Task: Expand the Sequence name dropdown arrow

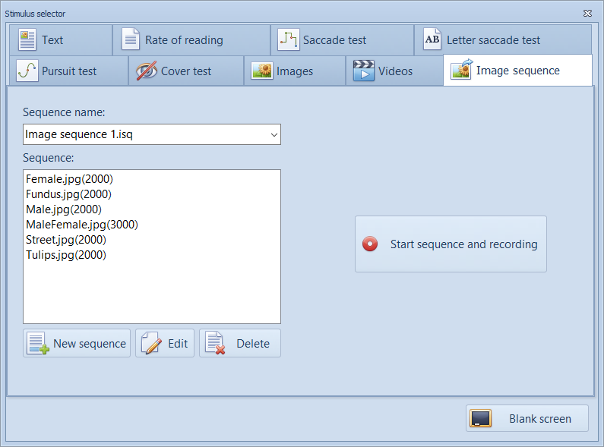Action: pyautogui.click(x=274, y=135)
